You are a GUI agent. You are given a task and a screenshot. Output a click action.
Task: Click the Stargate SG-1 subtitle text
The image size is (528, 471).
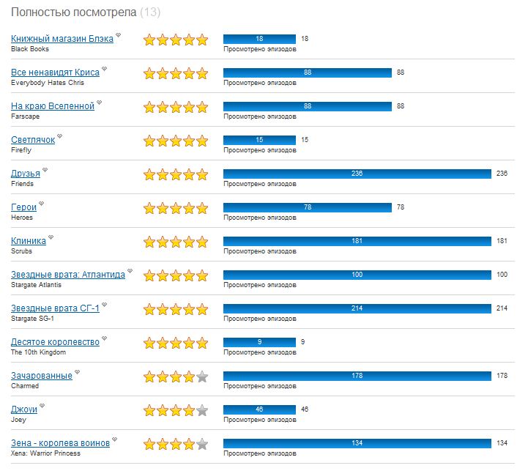(32, 319)
